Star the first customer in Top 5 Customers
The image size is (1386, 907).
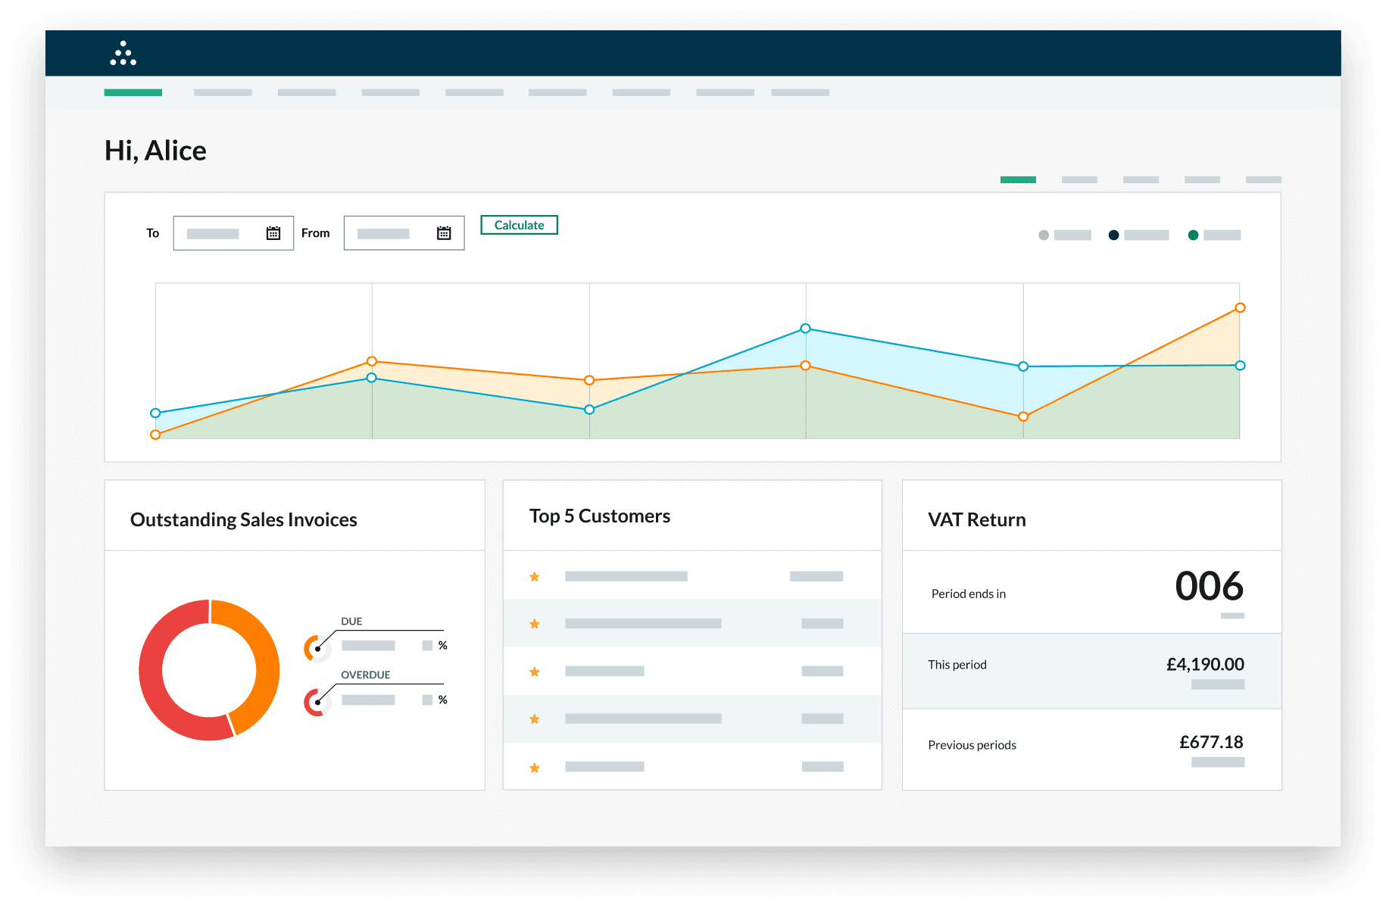coord(534,576)
